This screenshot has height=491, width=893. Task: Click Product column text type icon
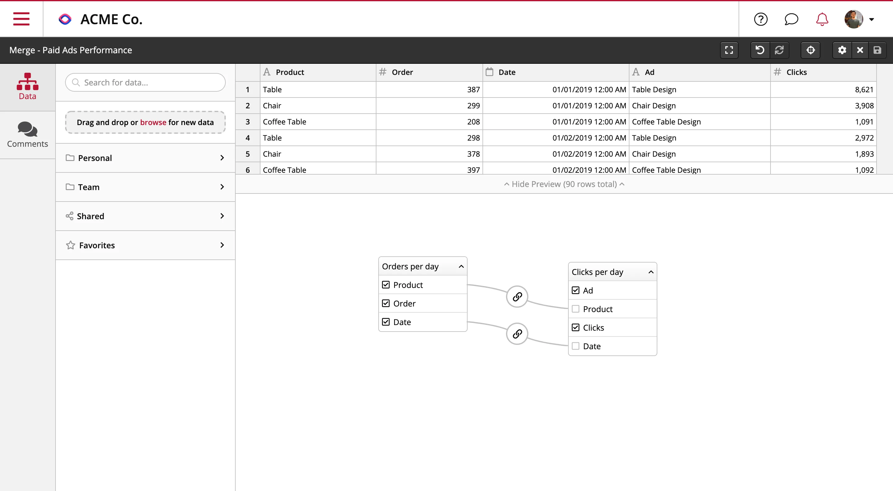tap(267, 72)
